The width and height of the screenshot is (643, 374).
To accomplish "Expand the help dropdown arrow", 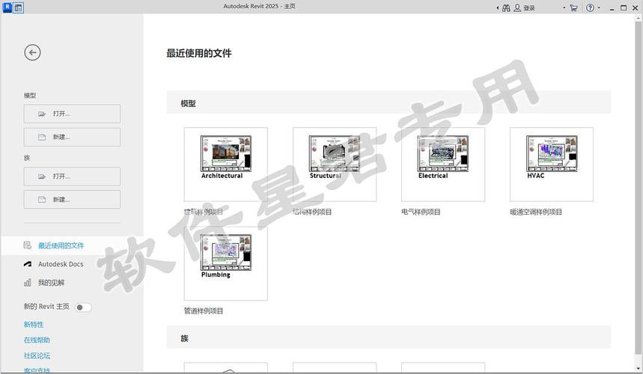I will [599, 7].
